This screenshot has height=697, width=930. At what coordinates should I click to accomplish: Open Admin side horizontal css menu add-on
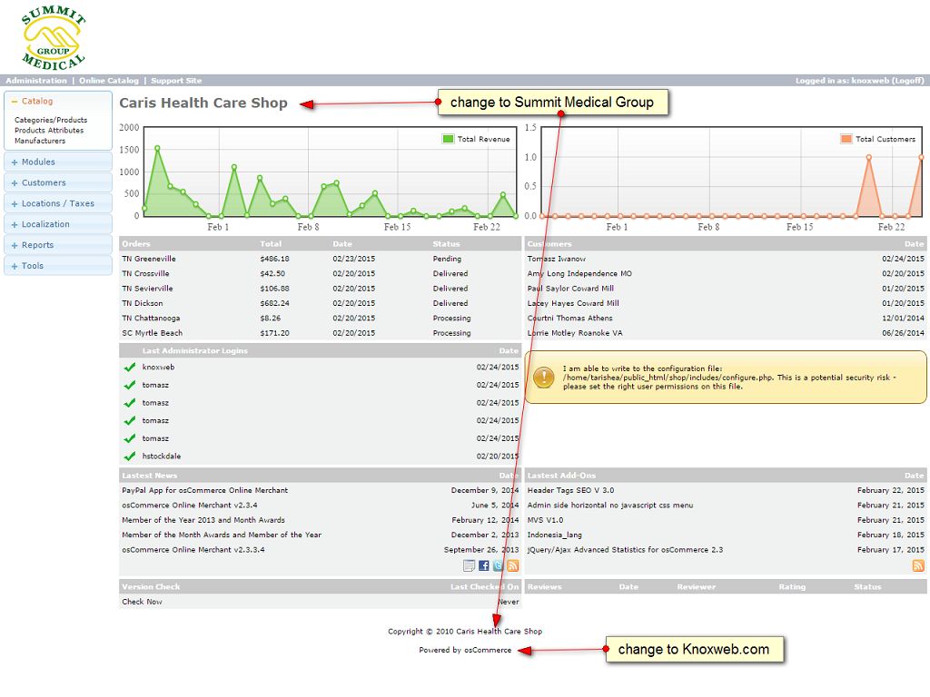tap(609, 506)
